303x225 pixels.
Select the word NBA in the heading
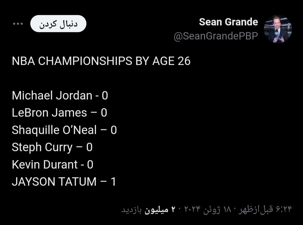[23, 61]
